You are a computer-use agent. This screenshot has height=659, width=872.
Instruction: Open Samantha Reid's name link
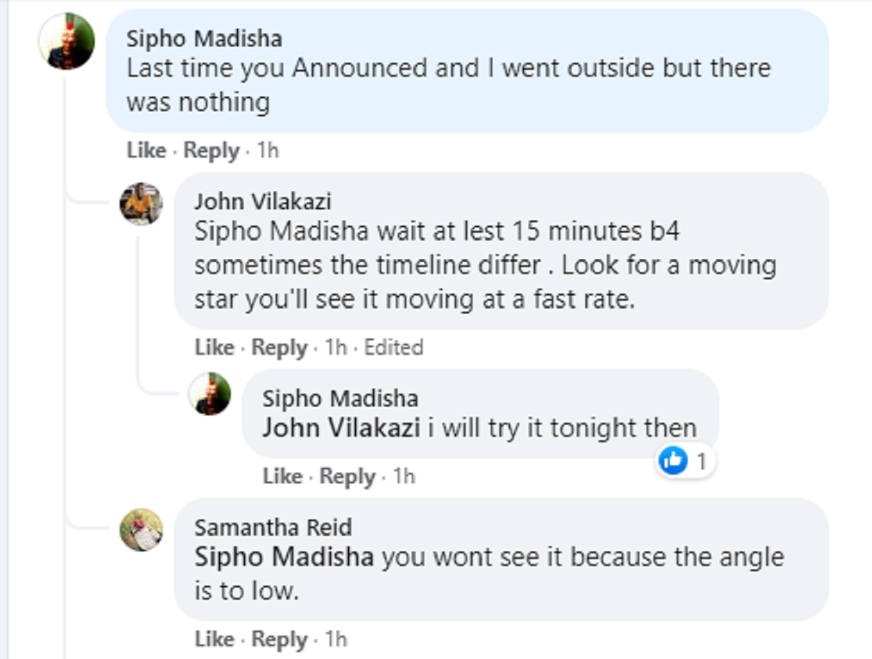click(x=273, y=528)
